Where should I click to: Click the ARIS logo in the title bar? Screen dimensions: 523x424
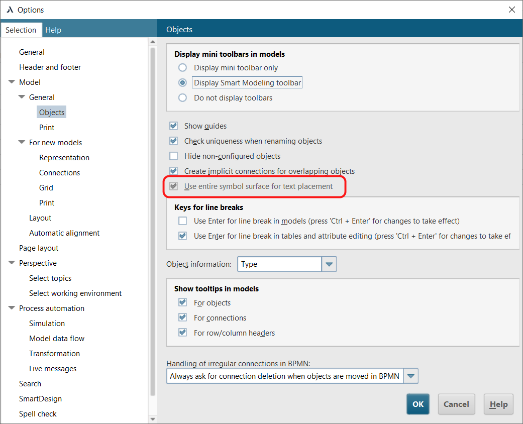[x=11, y=10]
